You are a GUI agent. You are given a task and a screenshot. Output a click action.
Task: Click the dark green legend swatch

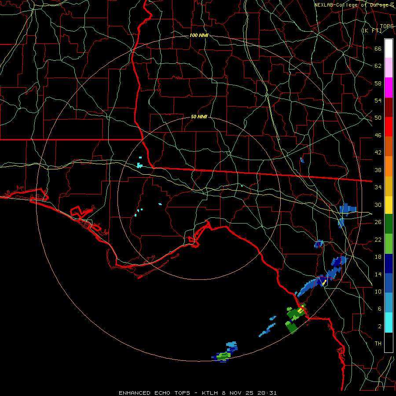pyautogui.click(x=389, y=224)
